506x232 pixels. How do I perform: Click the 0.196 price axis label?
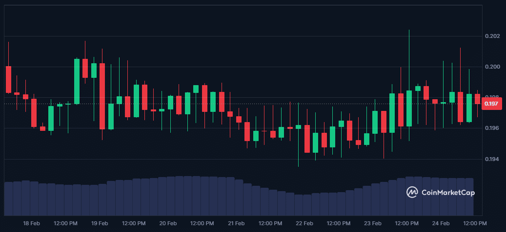tap(492, 128)
